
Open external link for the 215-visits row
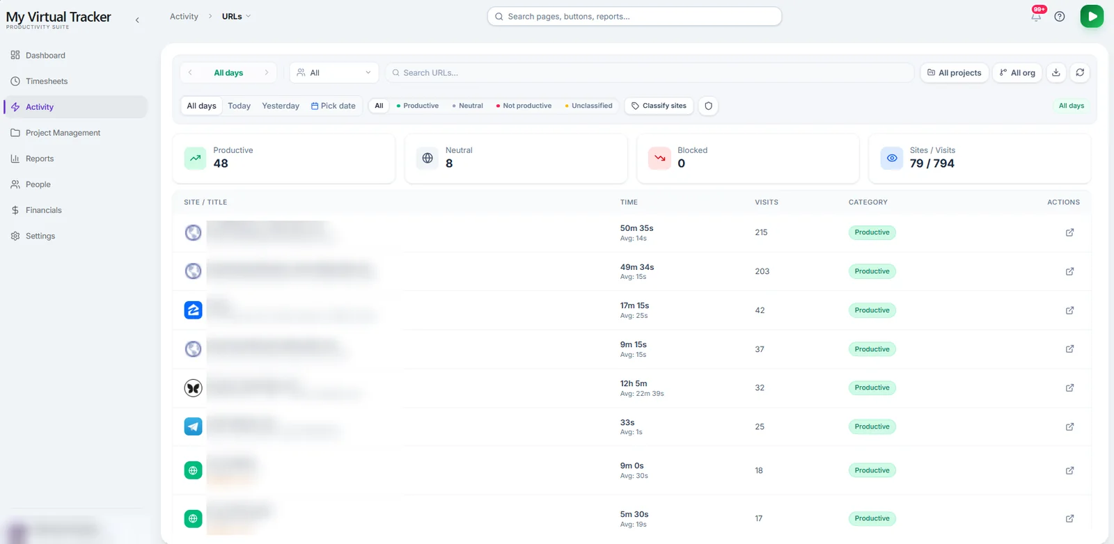pos(1069,232)
